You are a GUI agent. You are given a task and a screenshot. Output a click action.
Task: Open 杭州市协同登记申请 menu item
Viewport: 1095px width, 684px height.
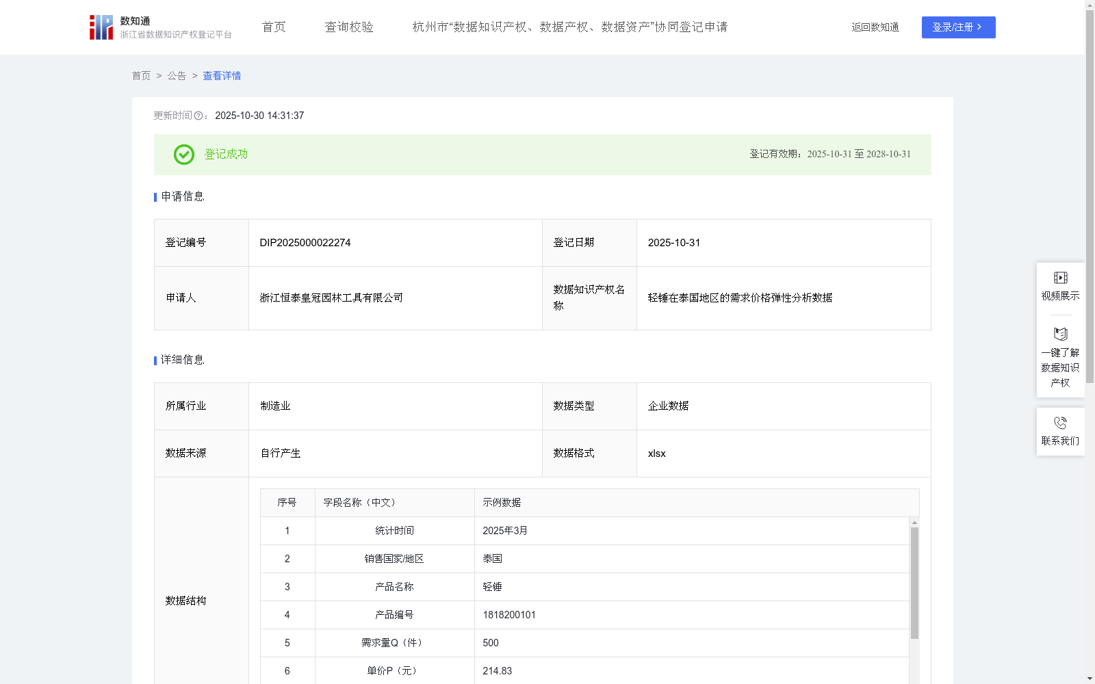click(x=570, y=27)
